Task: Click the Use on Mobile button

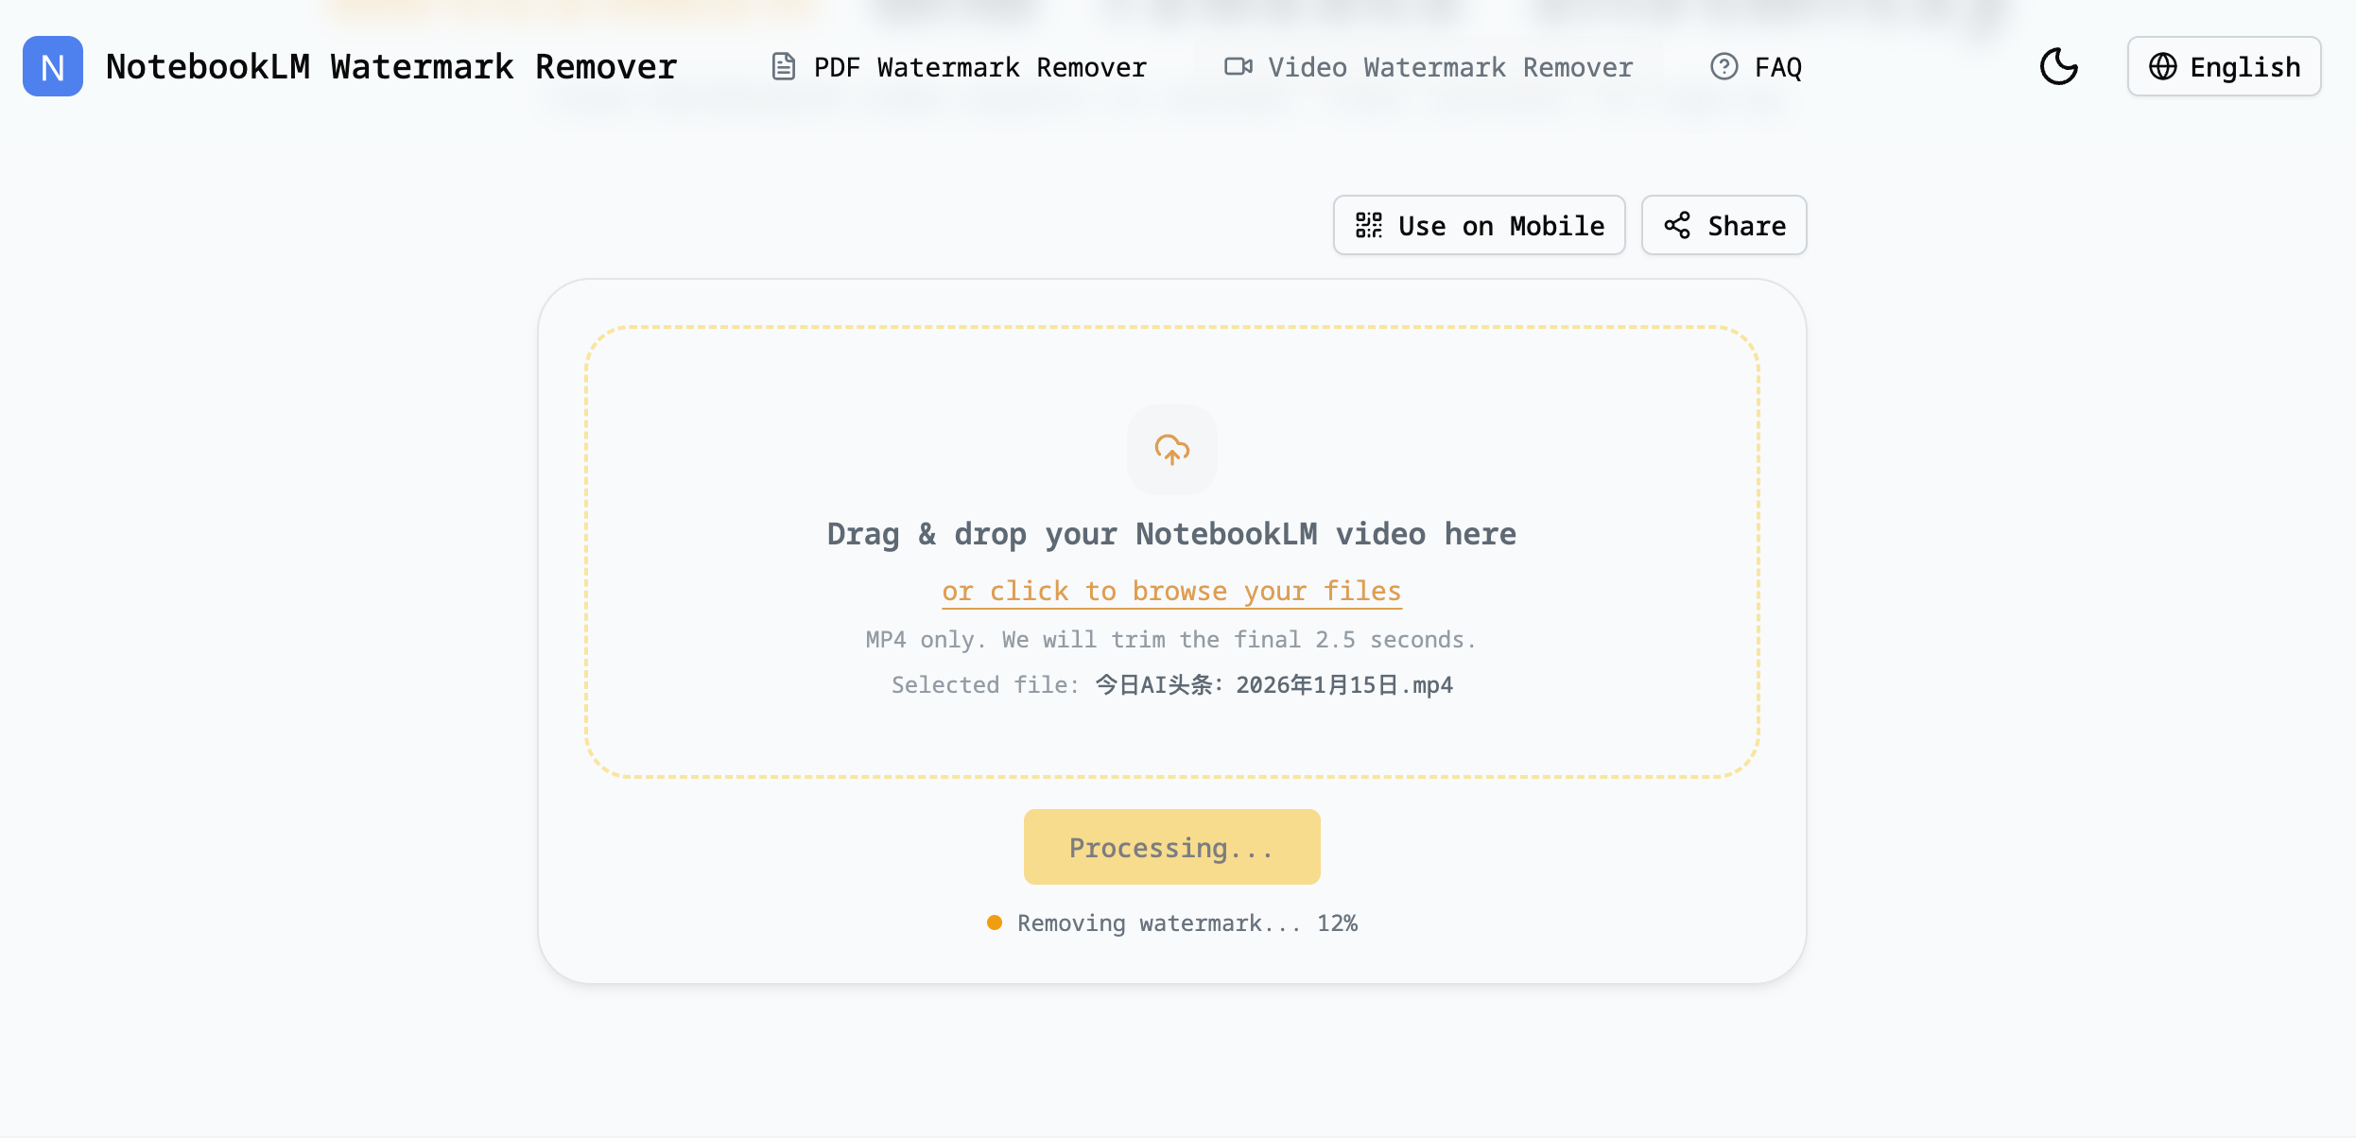Action: click(x=1479, y=225)
